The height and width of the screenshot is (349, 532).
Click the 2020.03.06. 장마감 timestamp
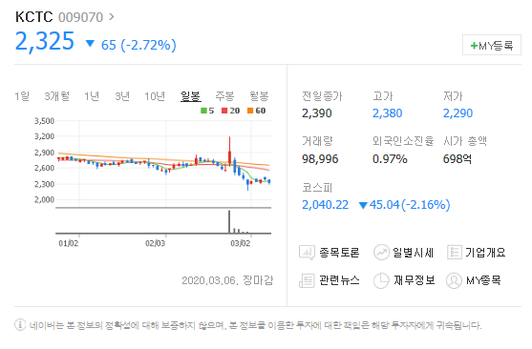227,280
